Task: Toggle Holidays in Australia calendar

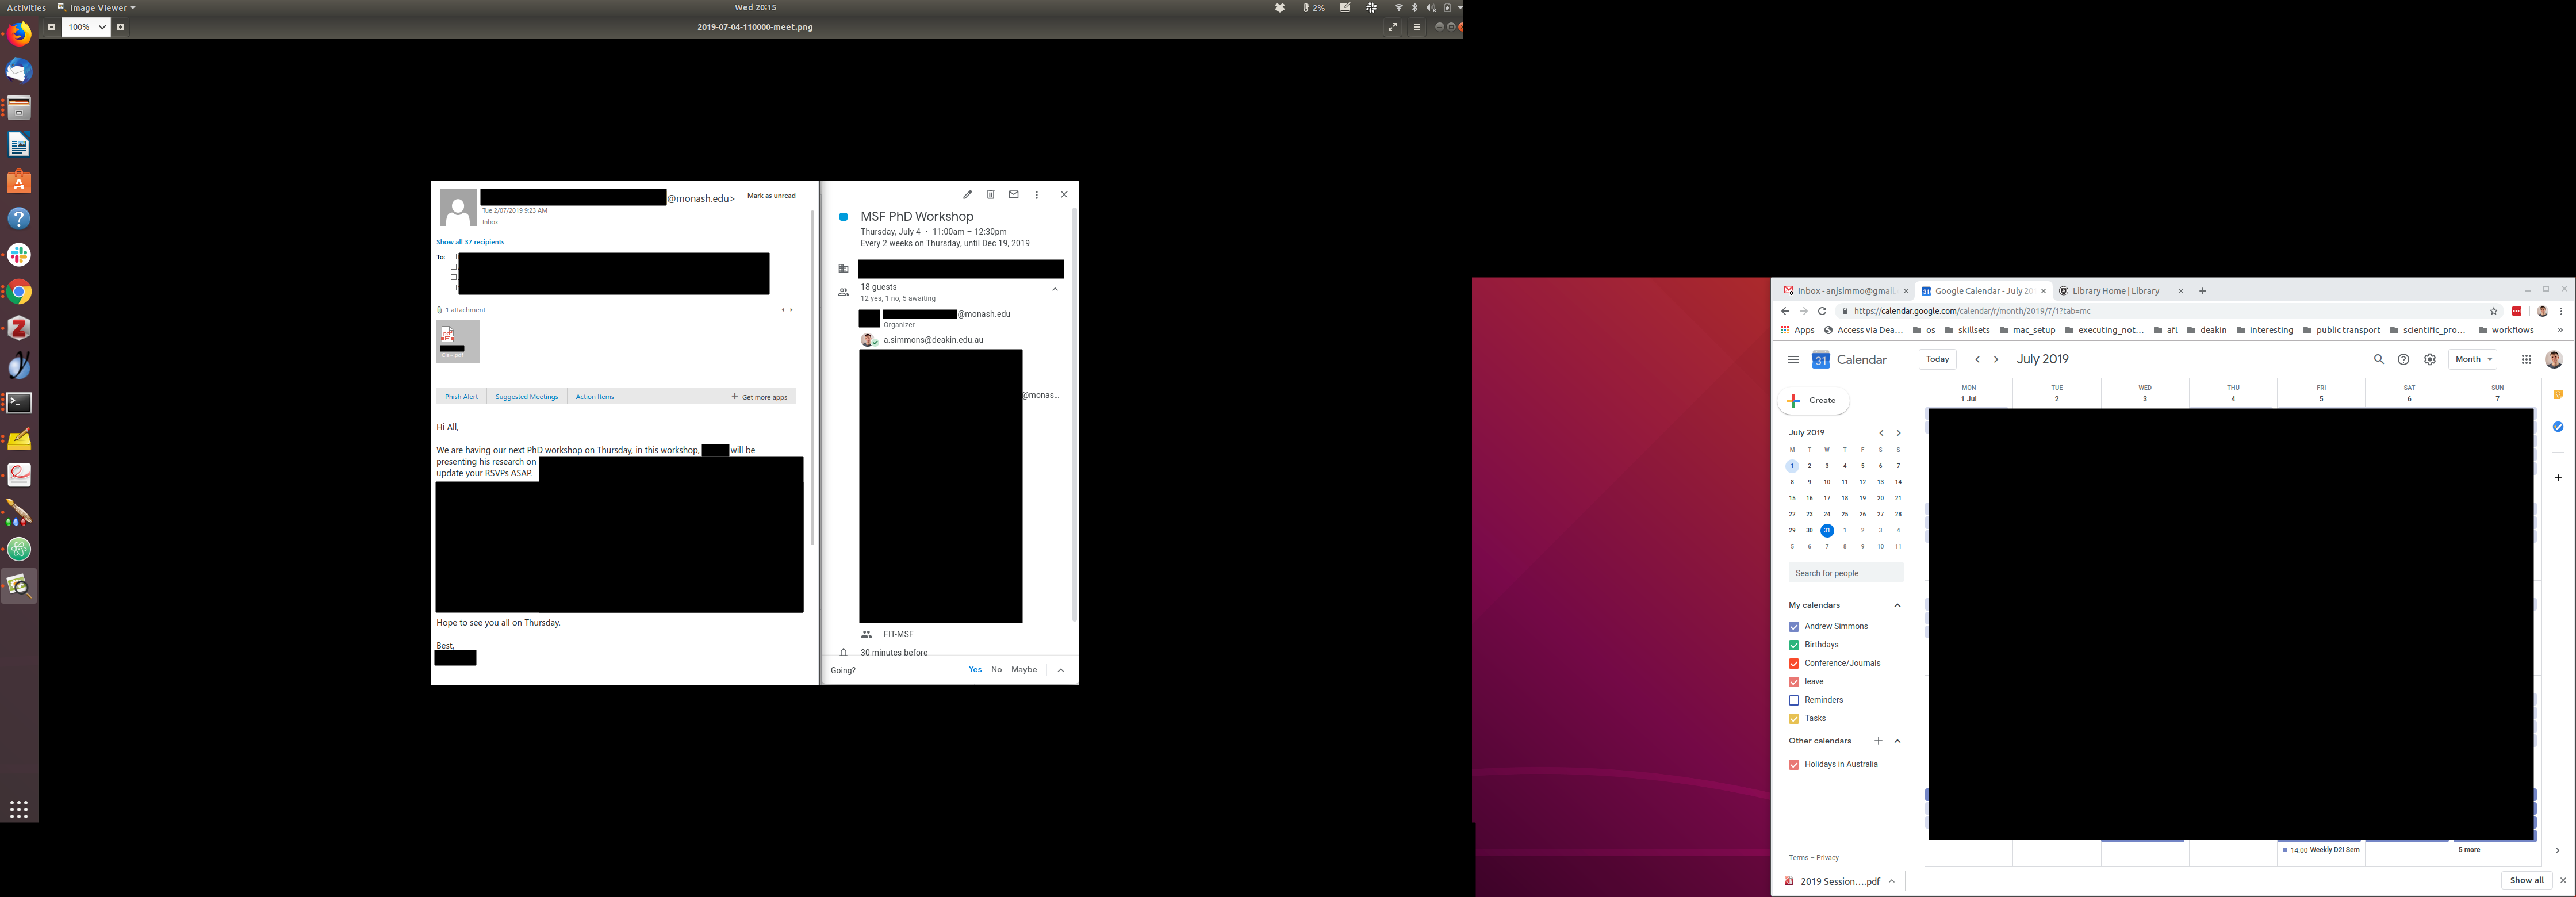Action: [x=1793, y=765]
